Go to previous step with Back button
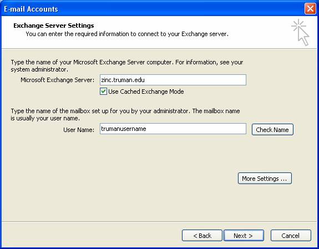The width and height of the screenshot is (319, 249). click(x=202, y=236)
